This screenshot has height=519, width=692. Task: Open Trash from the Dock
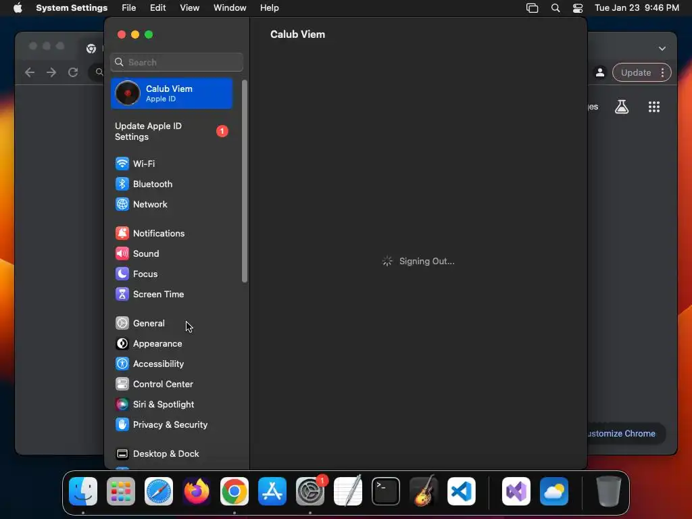coord(609,491)
